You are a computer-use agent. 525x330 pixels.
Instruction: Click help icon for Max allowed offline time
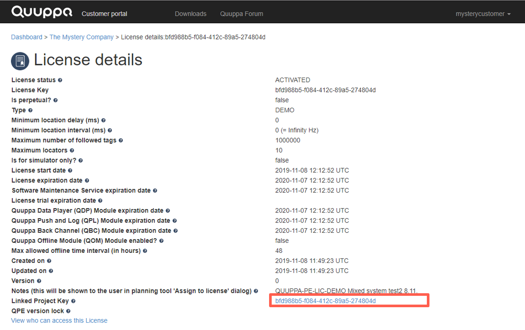point(145,251)
